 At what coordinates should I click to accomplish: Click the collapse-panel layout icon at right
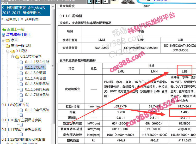tap(105, 2)
